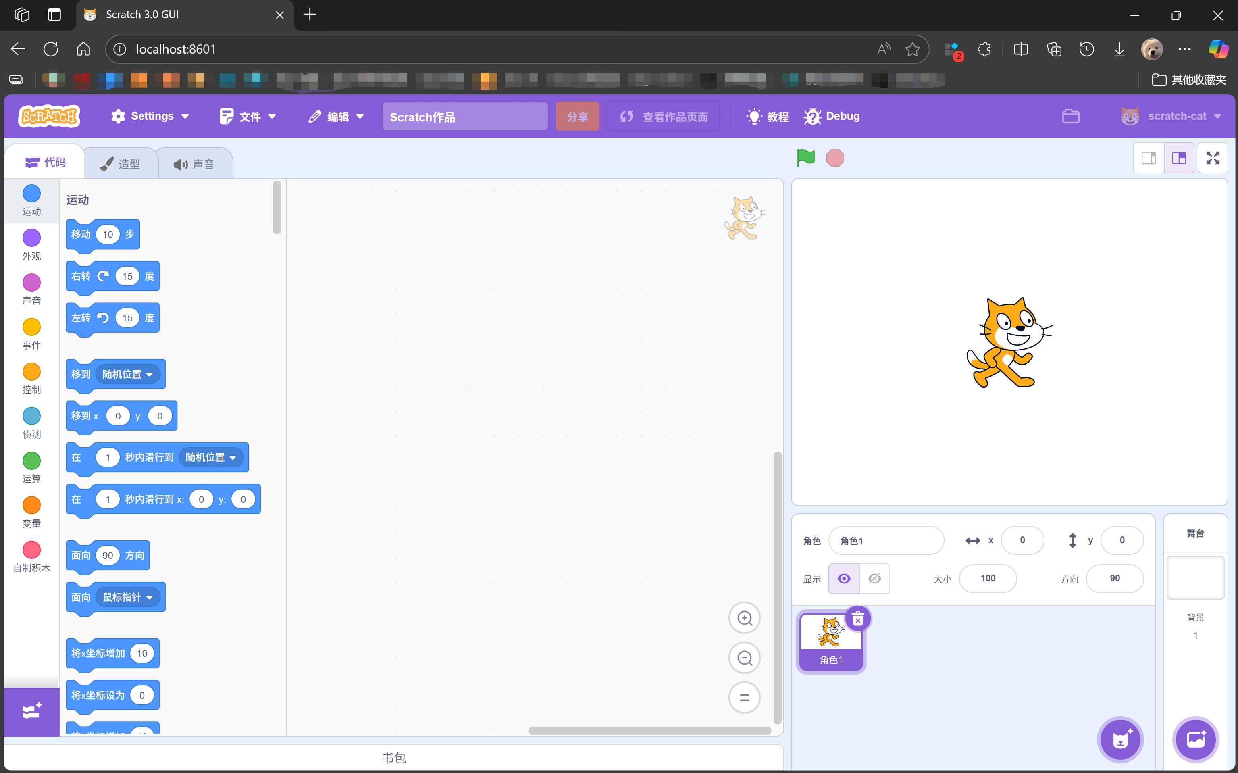Switch to the 造型 tab
Image resolution: width=1238 pixels, height=773 pixels.
point(121,164)
